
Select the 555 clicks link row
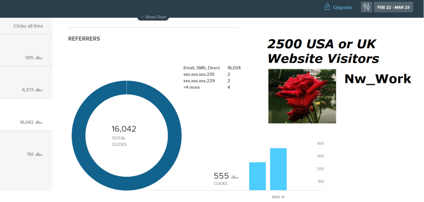pyautogui.click(x=26, y=50)
